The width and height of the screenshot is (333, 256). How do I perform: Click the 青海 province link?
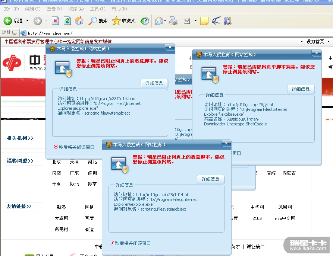point(271,173)
